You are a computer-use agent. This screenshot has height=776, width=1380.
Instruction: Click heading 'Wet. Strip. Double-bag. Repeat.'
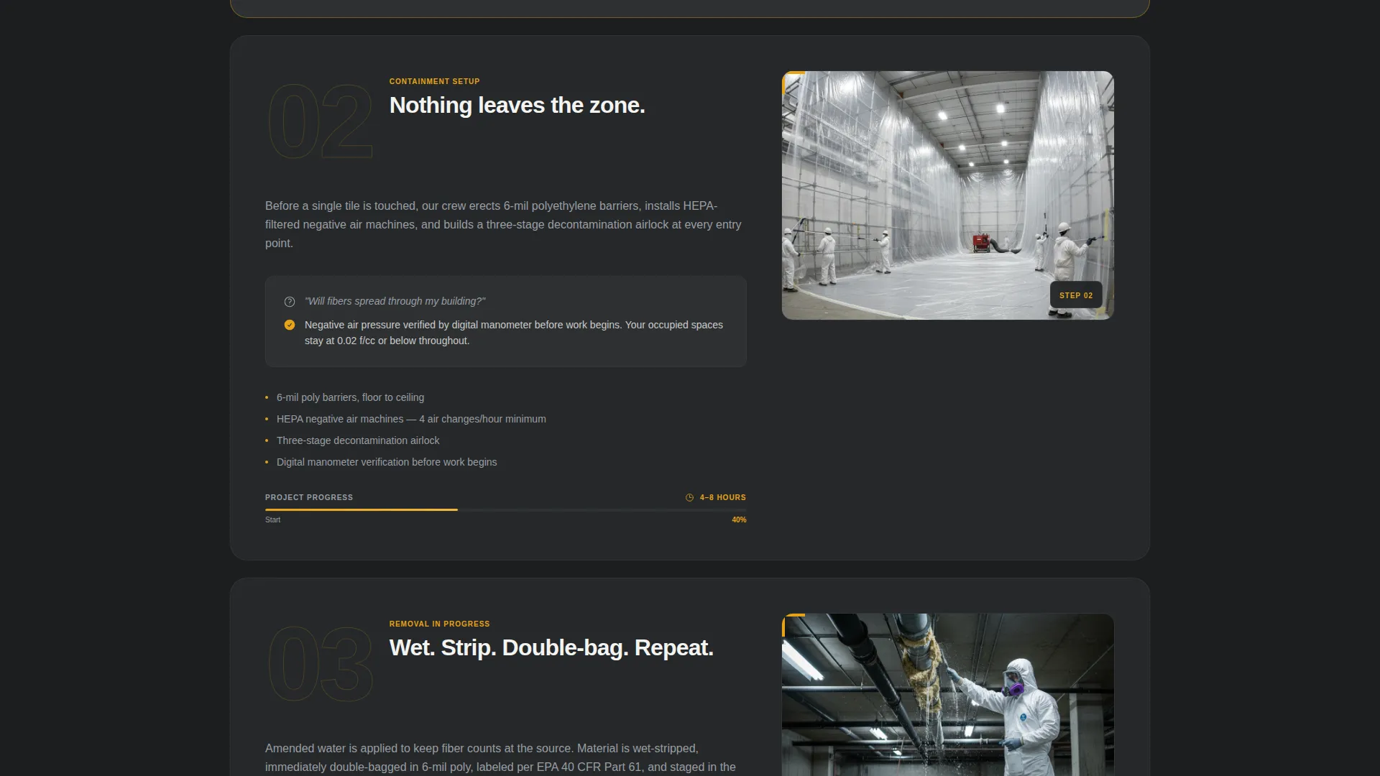(551, 647)
